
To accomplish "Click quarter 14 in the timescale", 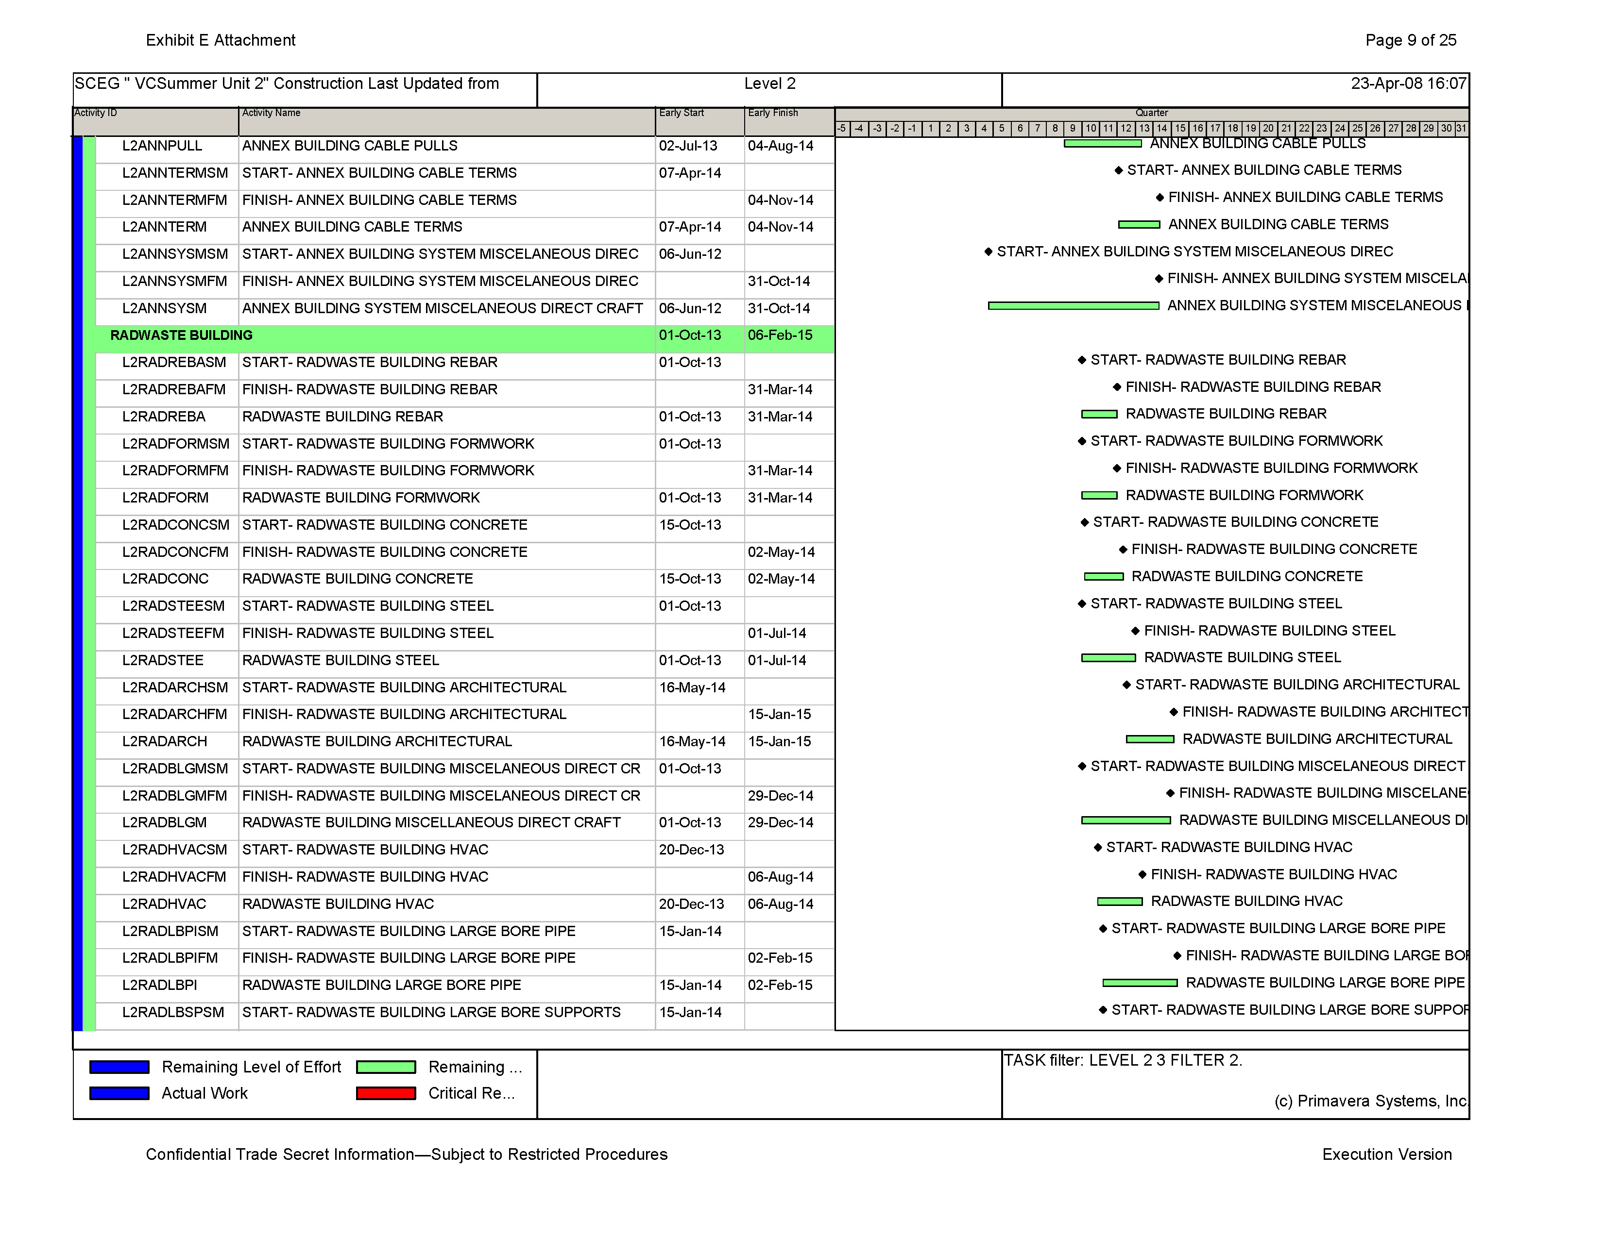I will point(1162,129).
